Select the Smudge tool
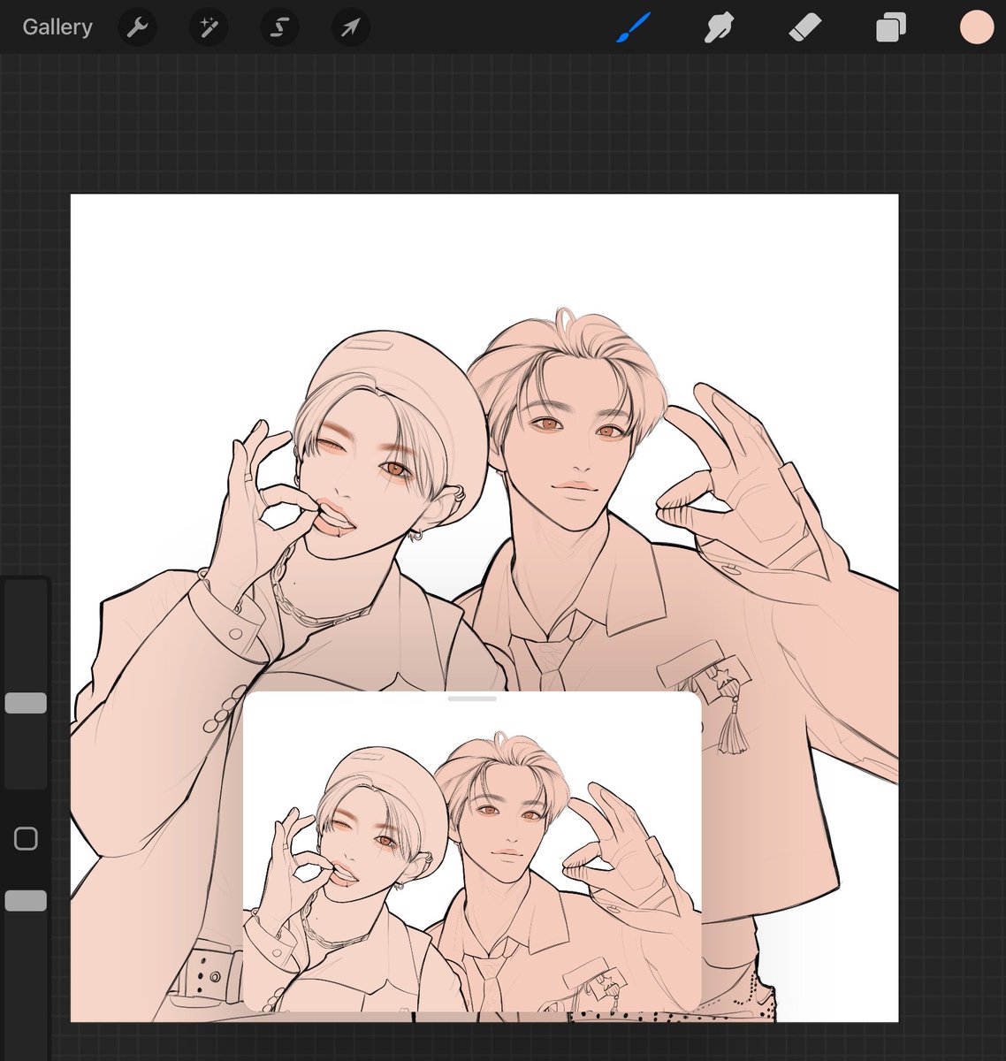The width and height of the screenshot is (1006, 1061). (x=720, y=28)
